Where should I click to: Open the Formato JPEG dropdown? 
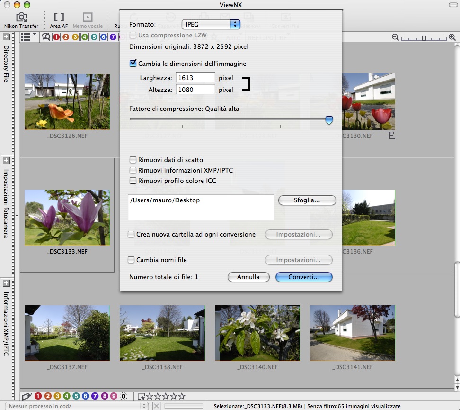(x=211, y=24)
